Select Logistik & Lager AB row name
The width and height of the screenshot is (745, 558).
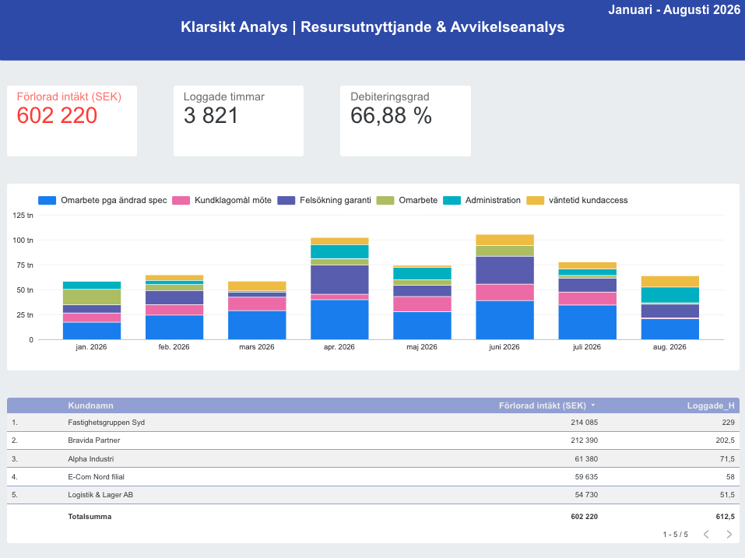point(100,495)
